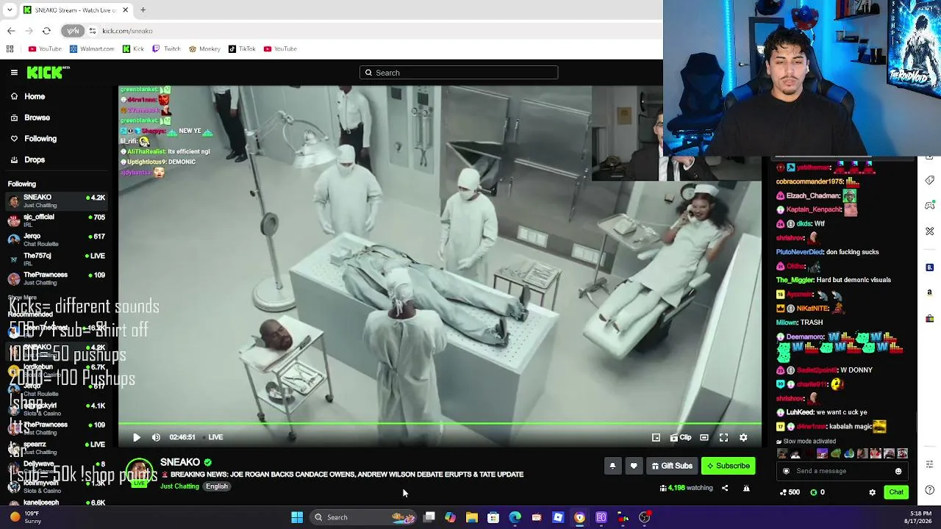This screenshot has width=941, height=529.
Task: Send message with the Chat button
Action: coord(896,492)
